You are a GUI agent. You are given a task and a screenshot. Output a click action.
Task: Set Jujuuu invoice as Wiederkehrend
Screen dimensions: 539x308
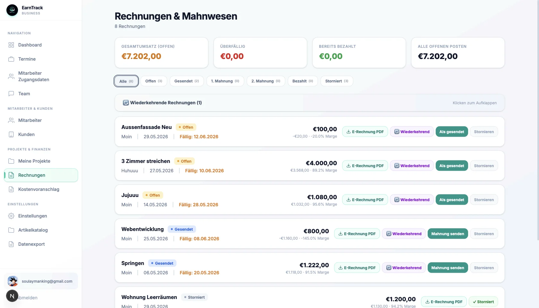[x=412, y=200]
